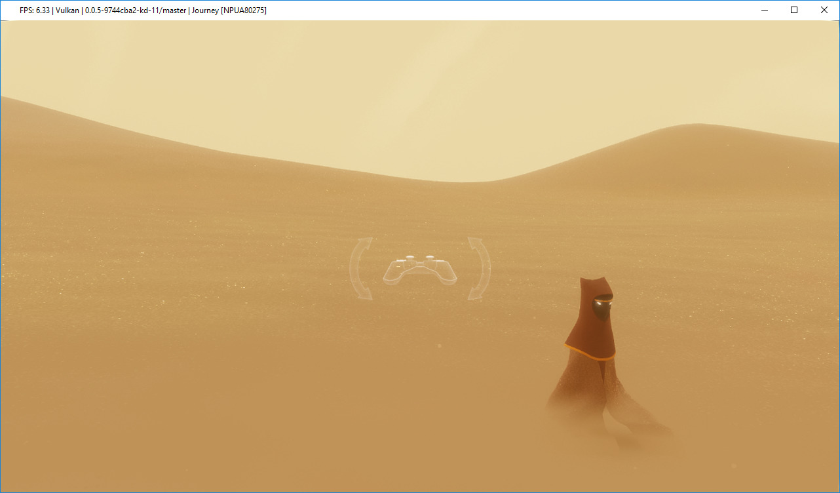Close the Journey emulator window
Viewport: 840px width, 493px height.
tap(824, 10)
